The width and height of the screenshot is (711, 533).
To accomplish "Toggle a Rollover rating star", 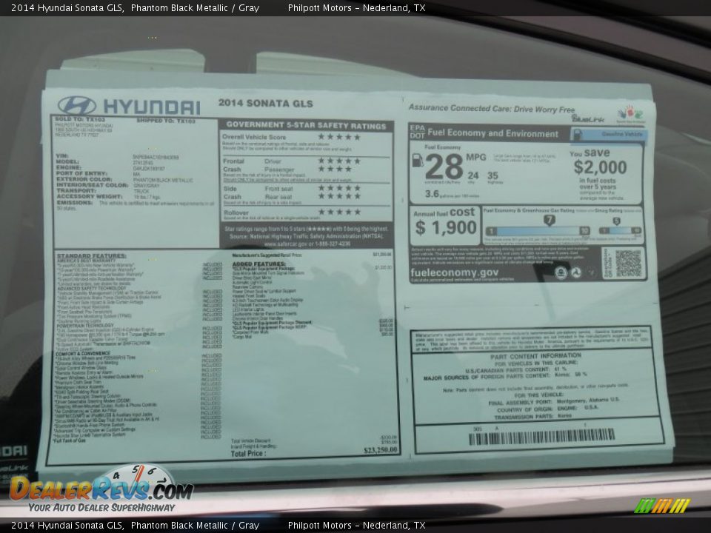I will [338, 212].
